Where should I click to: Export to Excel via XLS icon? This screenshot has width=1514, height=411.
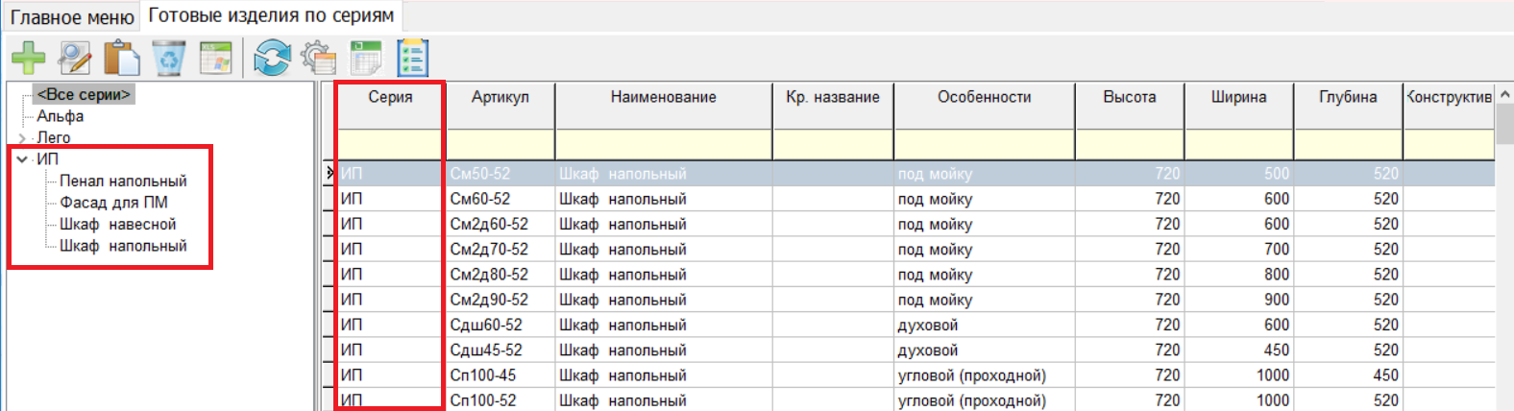[216, 59]
